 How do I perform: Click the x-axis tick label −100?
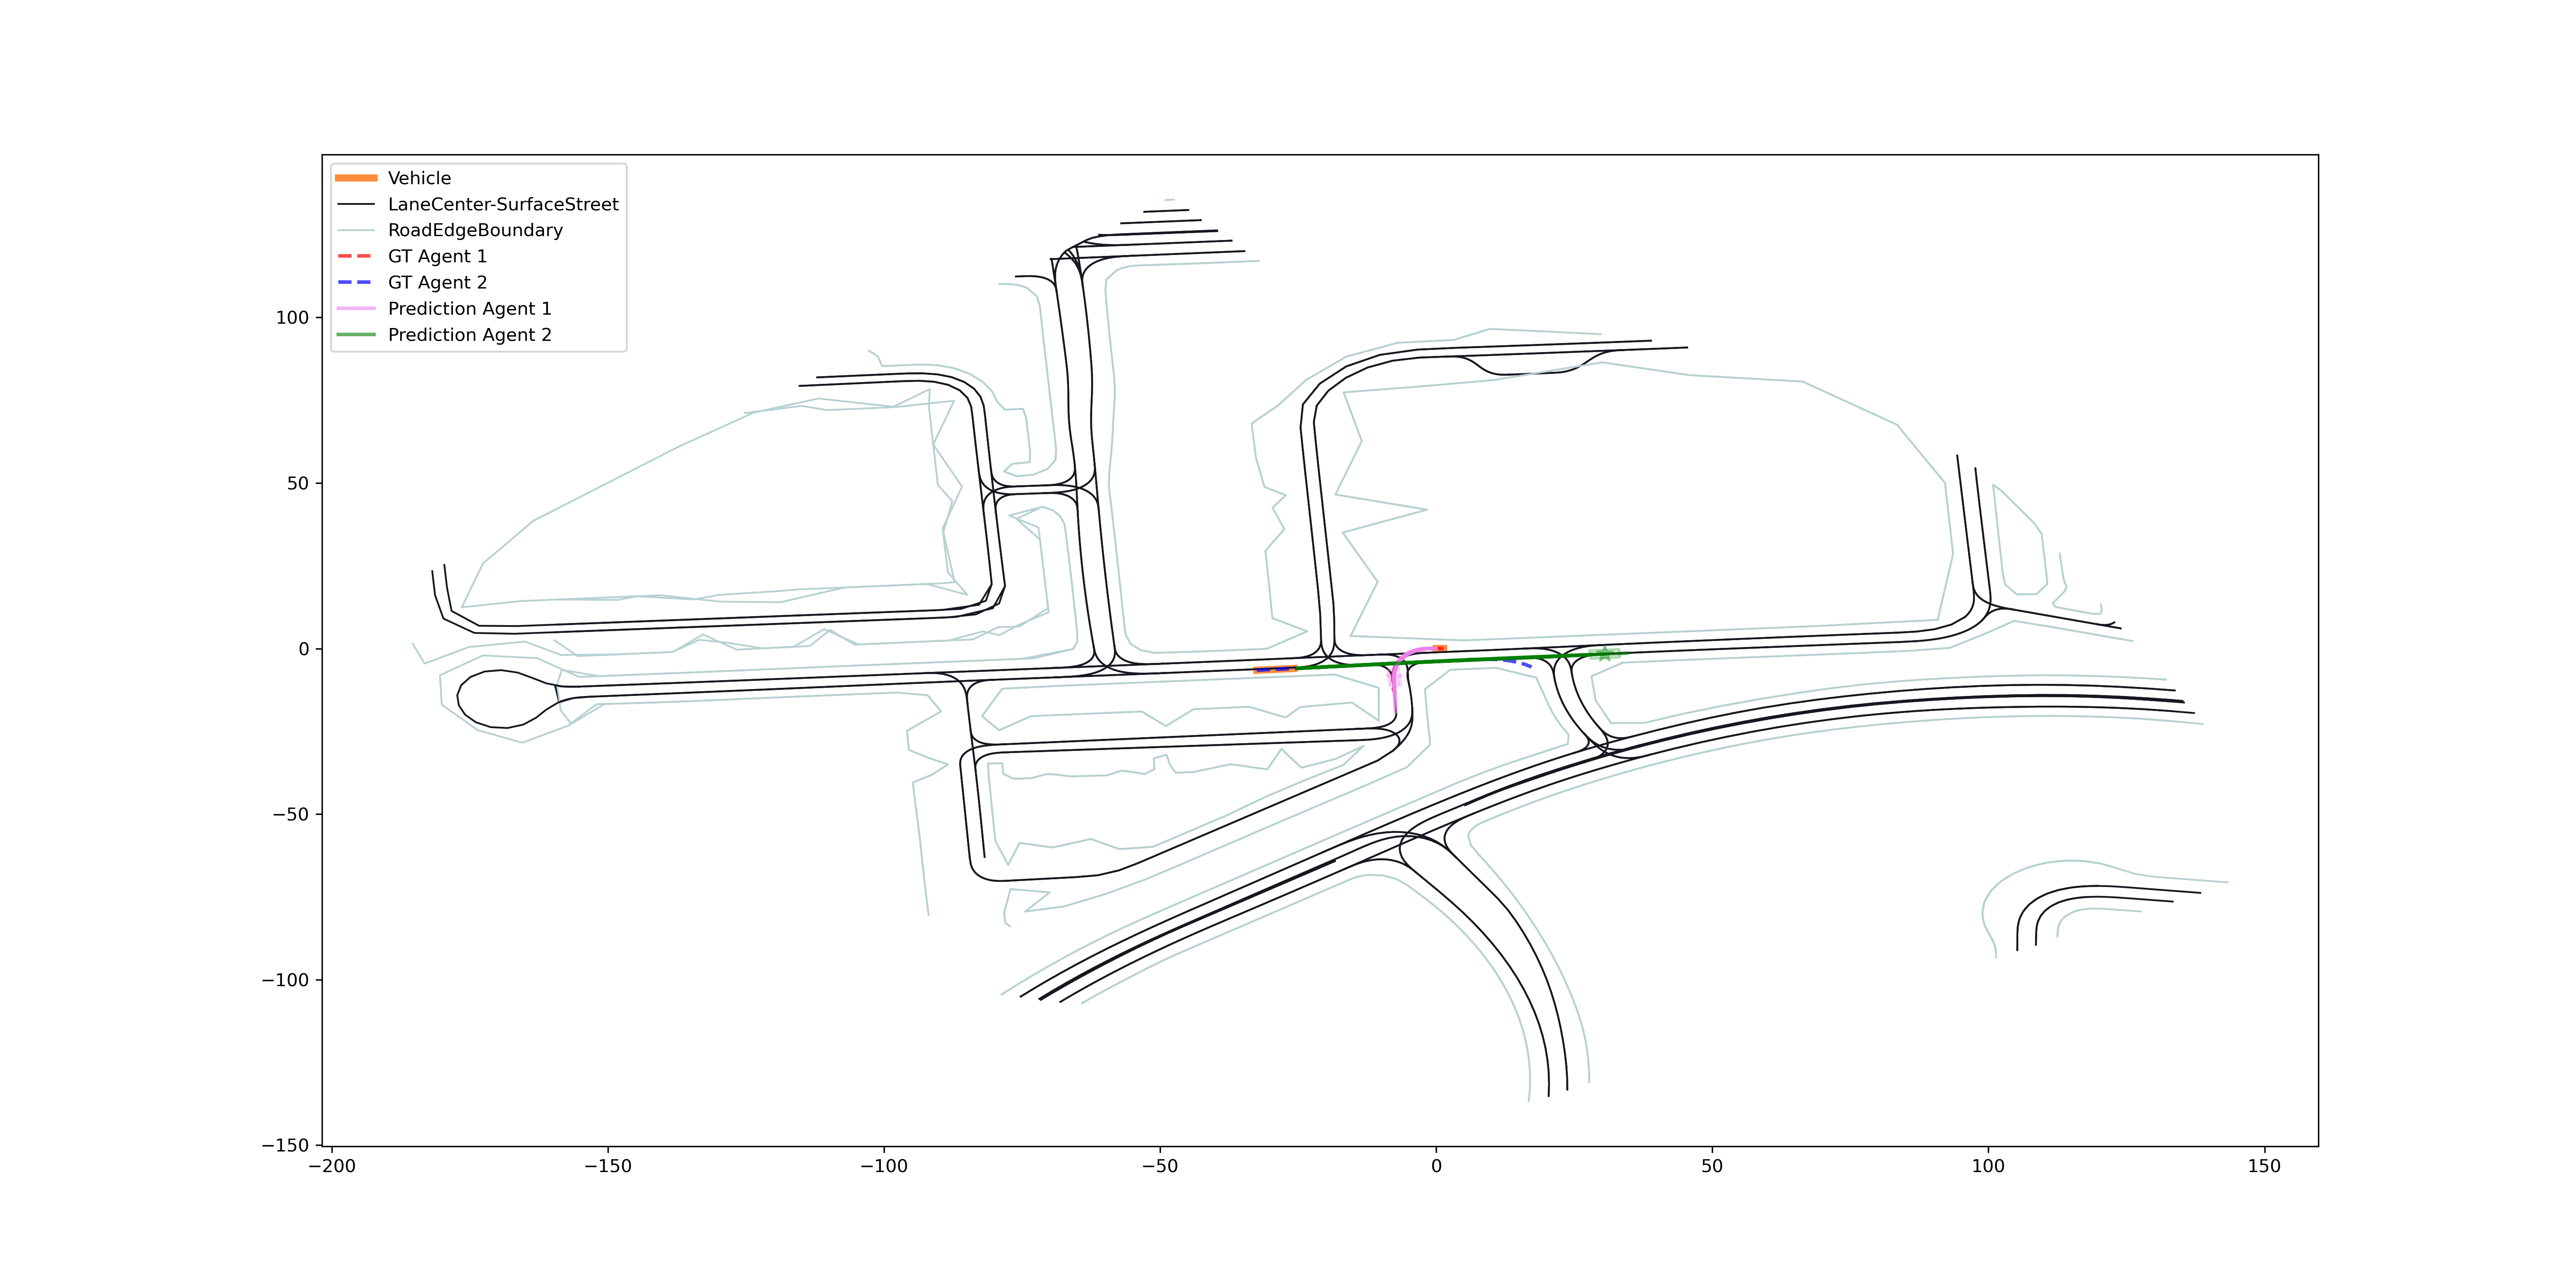point(883,1166)
